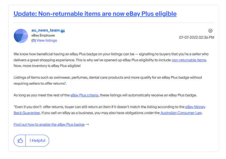Click the arrow after the eBay Plus badge link
The image size is (226, 159).
(87, 124)
